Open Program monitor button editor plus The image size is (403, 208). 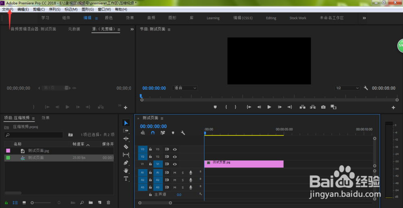click(x=393, y=108)
